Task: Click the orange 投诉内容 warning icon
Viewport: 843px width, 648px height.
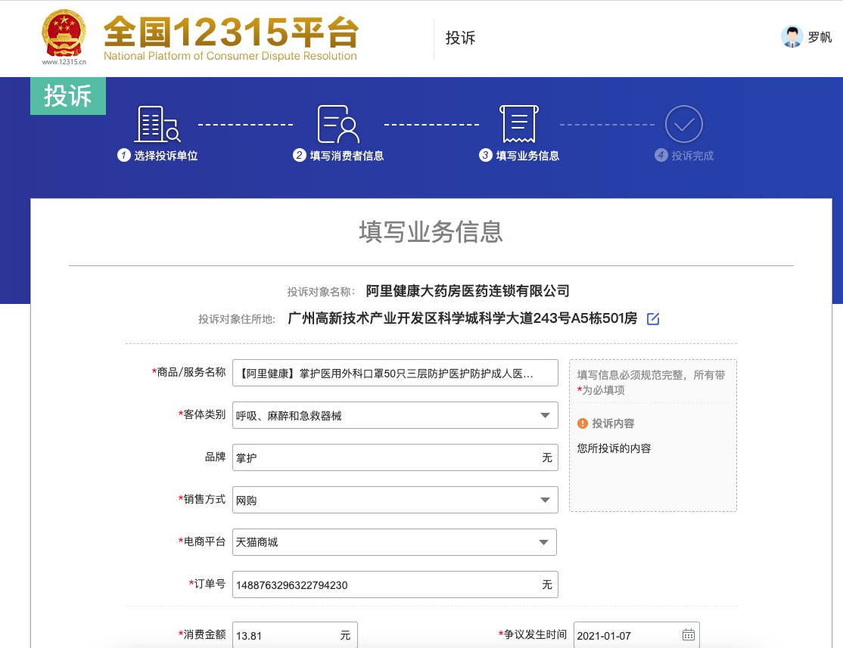Action: (582, 423)
